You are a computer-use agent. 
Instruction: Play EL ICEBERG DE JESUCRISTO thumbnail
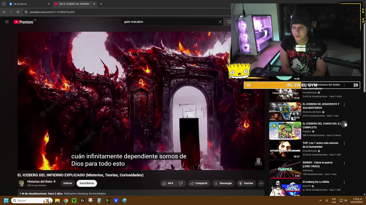point(285,111)
